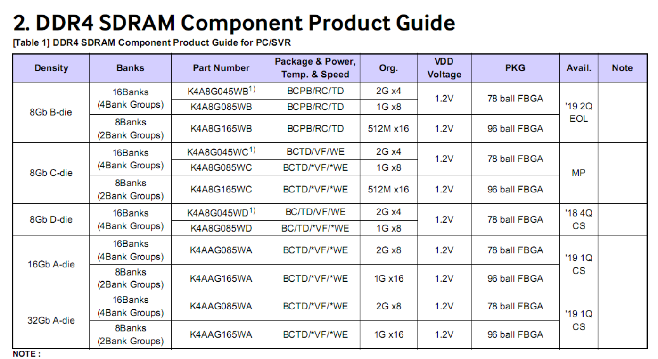Image resolution: width=658 pixels, height=359 pixels.
Task: Click the '19 2Q EOL availability cell
Action: point(579,112)
